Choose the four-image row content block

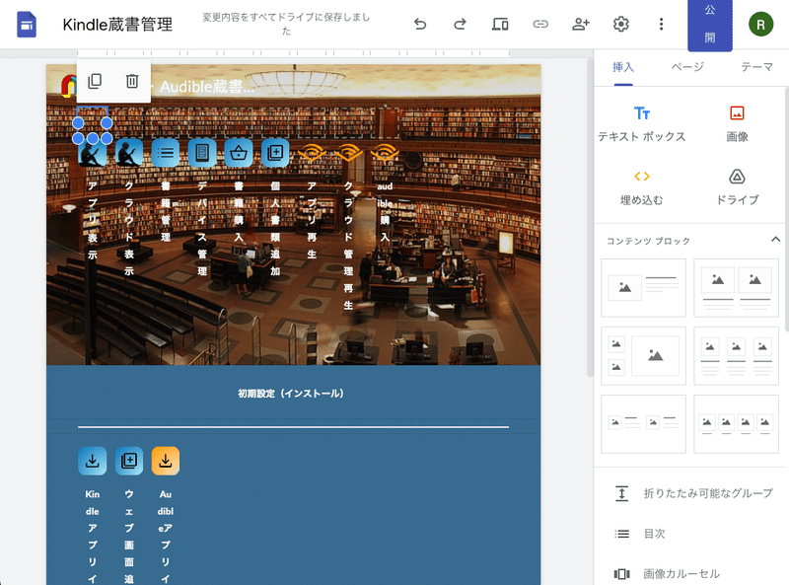[736, 424]
